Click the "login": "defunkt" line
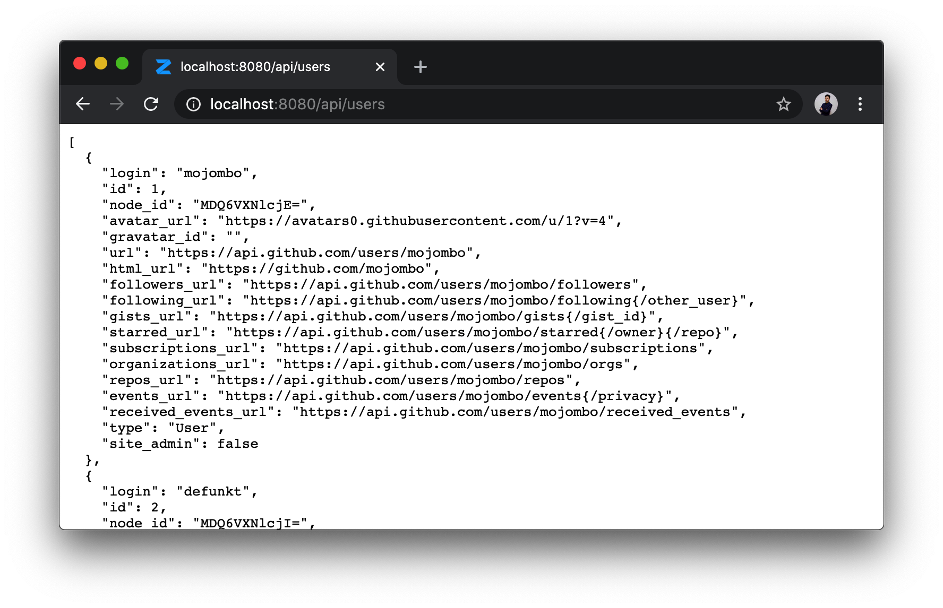The height and width of the screenshot is (608, 943). pos(180,492)
